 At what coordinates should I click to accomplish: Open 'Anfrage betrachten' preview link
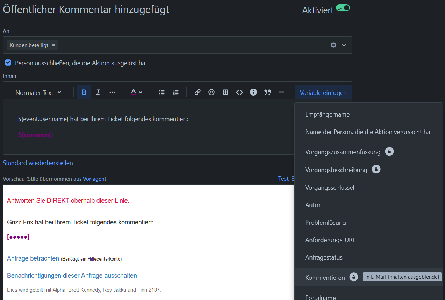tap(33, 258)
